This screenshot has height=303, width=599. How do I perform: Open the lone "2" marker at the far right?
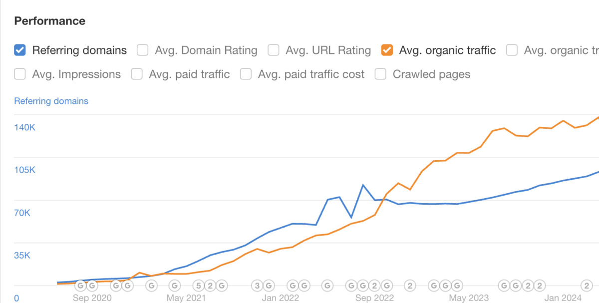[586, 285]
